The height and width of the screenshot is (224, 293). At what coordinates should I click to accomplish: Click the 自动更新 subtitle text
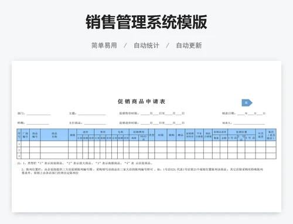(x=189, y=46)
